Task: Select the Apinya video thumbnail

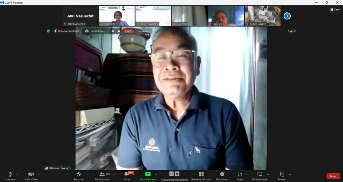Action: (x=226, y=16)
